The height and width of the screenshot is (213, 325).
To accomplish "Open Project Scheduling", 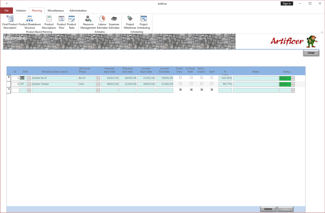I will [143, 22].
